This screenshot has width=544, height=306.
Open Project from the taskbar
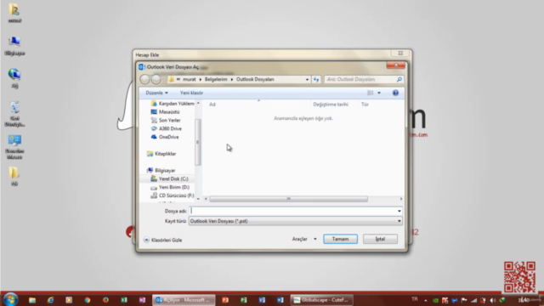tap(244, 300)
